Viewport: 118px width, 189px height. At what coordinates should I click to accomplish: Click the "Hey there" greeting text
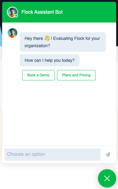(34, 38)
